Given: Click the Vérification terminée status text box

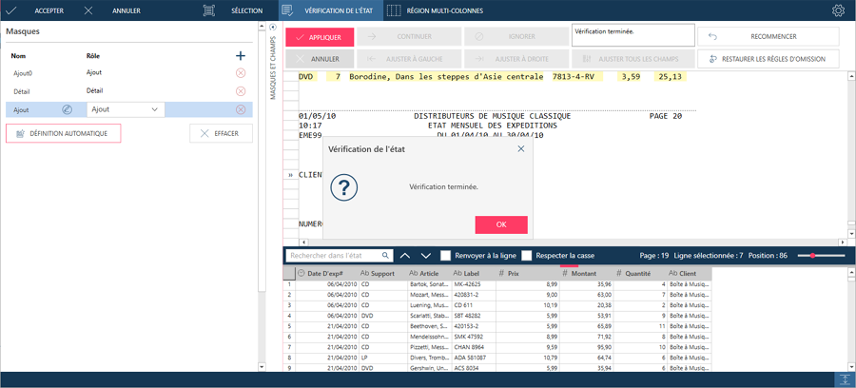Looking at the screenshot, I should point(632,36).
